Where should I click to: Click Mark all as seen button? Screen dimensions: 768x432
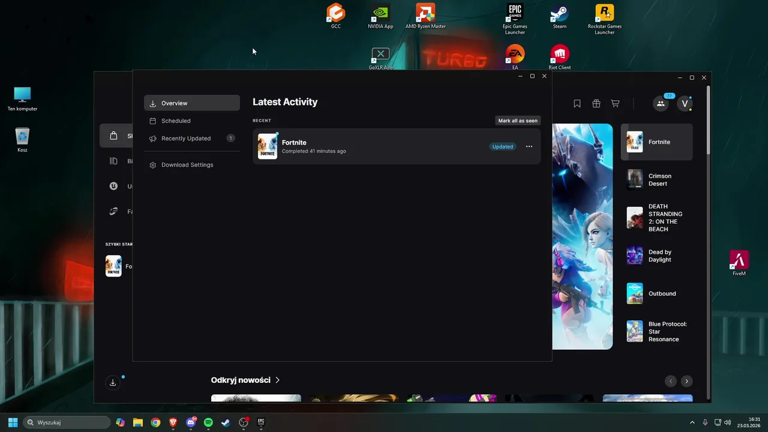[x=518, y=121]
